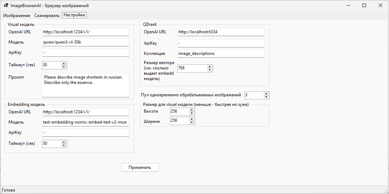Increase Embedding модель Таймаут with up arrow
The width and height of the screenshot is (389, 194).
tap(64, 142)
